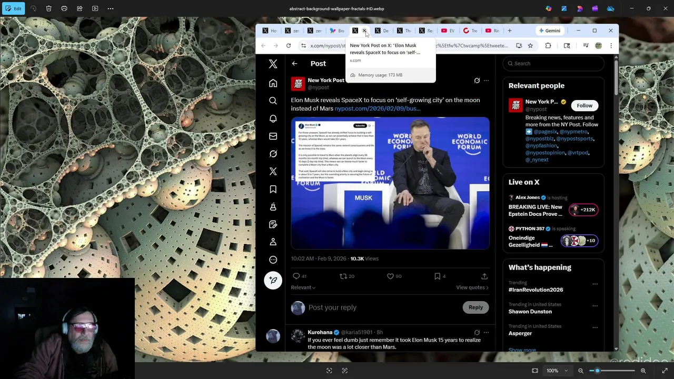This screenshot has width=674, height=379.
Task: Click the Gemini button in Chrome
Action: pos(549,31)
